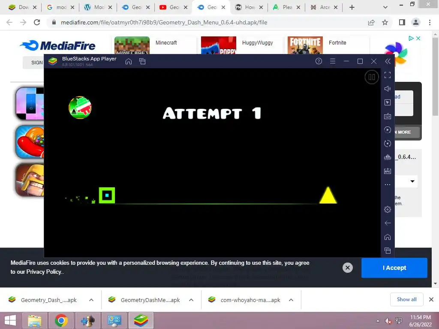Open BlueStacks fullscreen mode icon
This screenshot has width=439, height=329.
388,75
